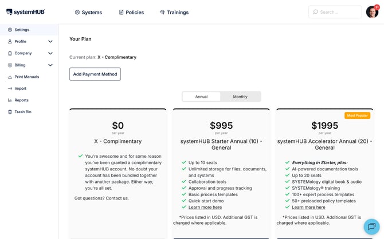Open the live chat bubble icon
The width and height of the screenshot is (384, 239).
371,226
